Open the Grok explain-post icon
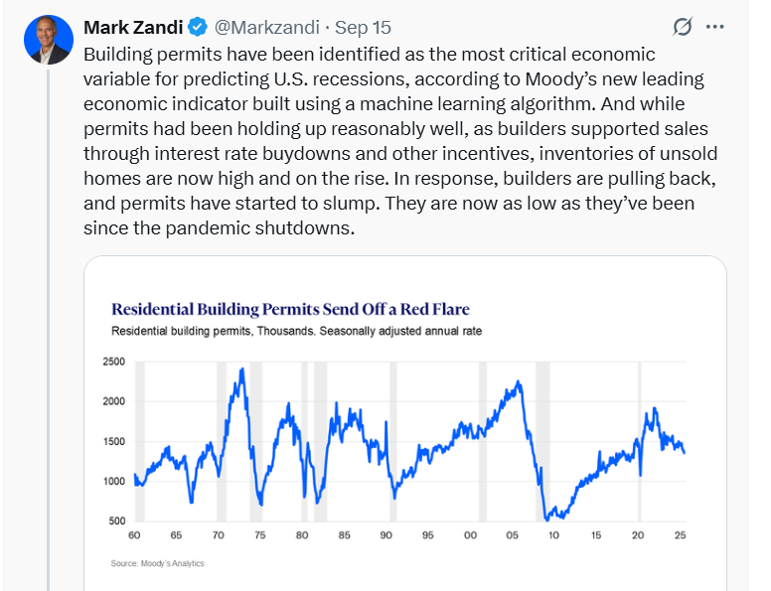 coord(682,27)
